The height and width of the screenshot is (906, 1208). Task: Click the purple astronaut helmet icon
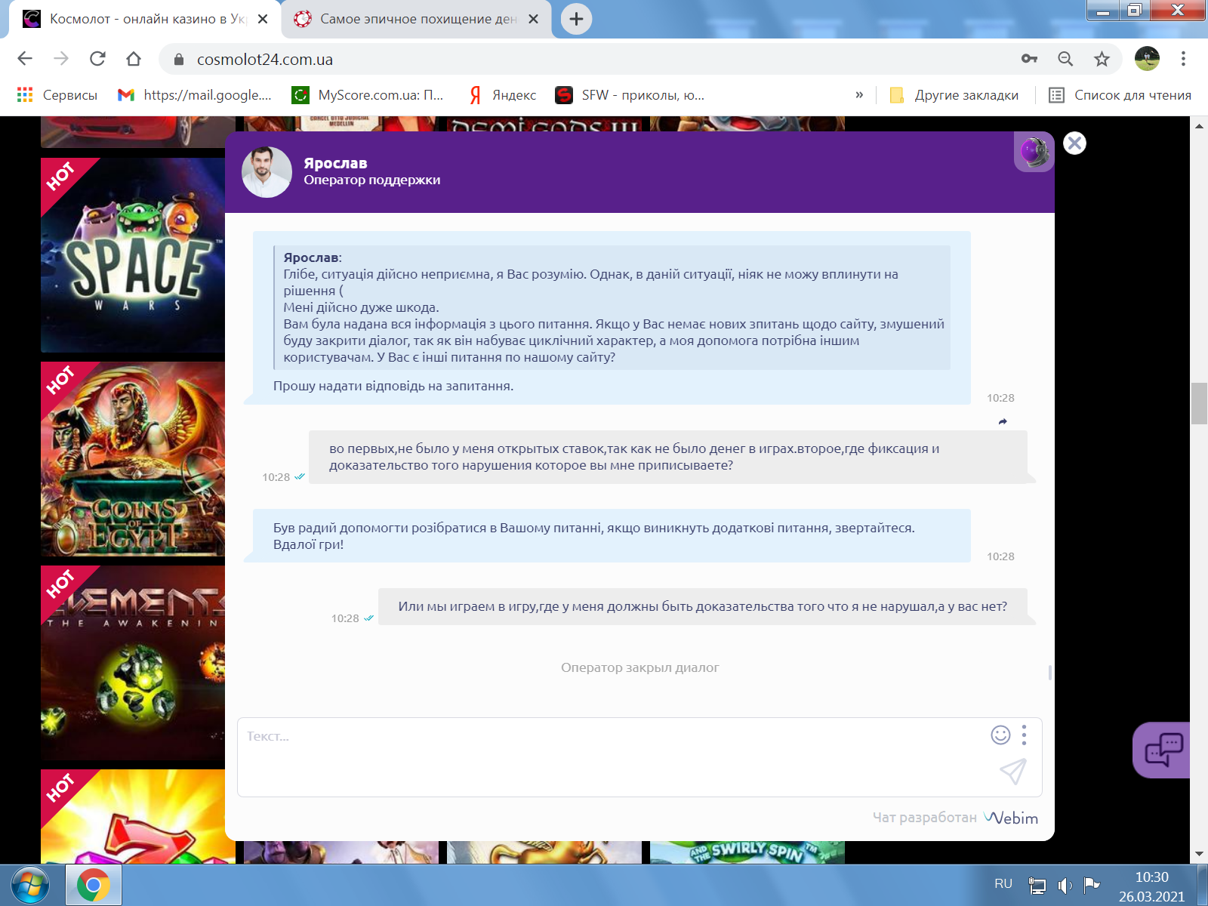click(x=1034, y=152)
